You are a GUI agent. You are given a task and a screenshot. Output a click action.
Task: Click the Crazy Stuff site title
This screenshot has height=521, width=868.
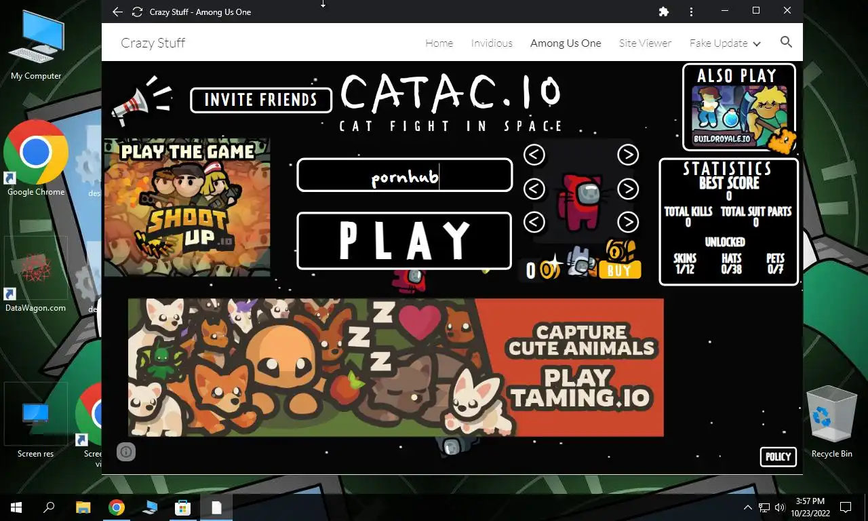click(x=153, y=43)
